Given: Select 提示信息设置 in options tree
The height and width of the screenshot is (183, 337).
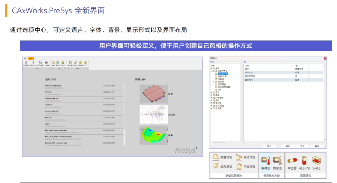Looking at the screenshot, I should coord(224,87).
